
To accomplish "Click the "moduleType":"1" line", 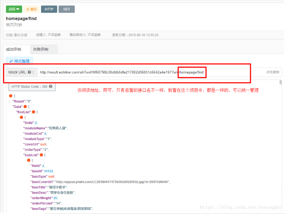I will tap(37, 139).
